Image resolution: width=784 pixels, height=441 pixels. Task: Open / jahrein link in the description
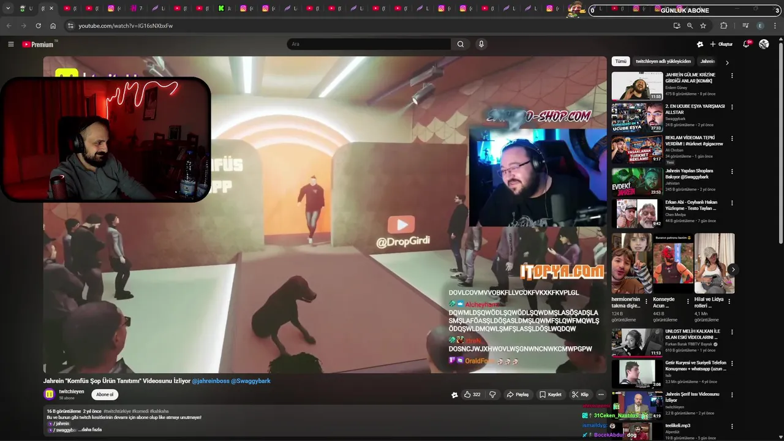click(59, 423)
